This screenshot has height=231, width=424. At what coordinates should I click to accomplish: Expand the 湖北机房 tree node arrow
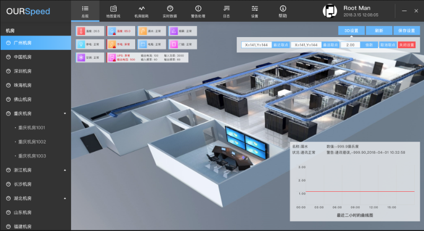65,199
